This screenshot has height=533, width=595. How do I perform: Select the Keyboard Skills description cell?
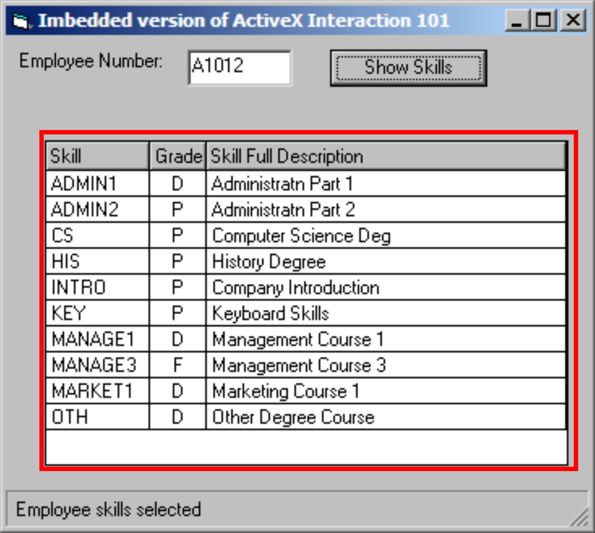[x=385, y=313]
